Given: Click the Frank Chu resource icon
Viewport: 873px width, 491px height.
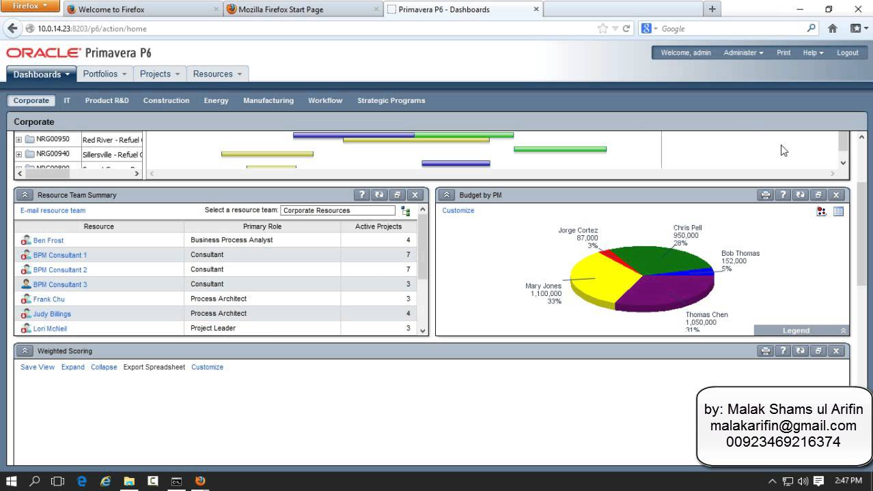Looking at the screenshot, I should click(26, 299).
